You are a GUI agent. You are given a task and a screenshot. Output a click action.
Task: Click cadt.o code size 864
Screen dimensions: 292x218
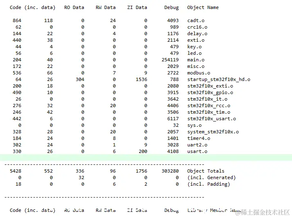(17, 20)
